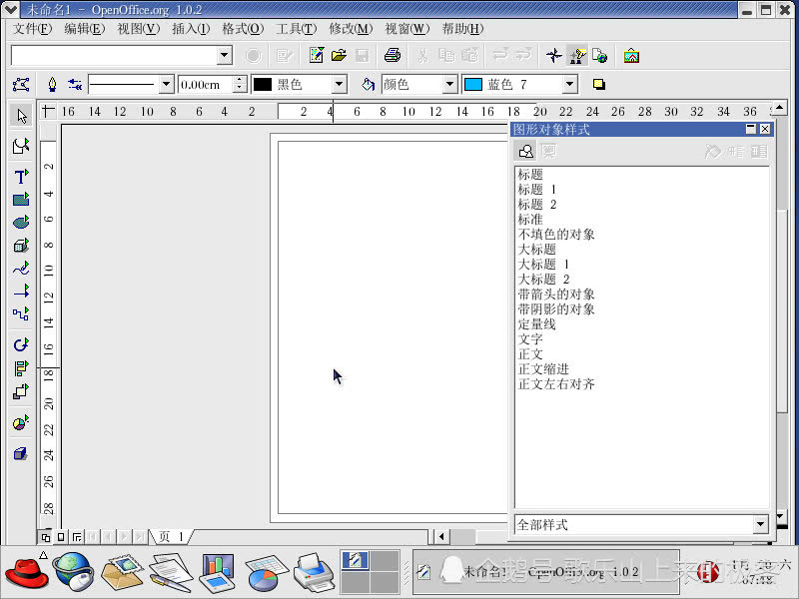Open the Area paint bucket icon
This screenshot has height=599, width=799.
[x=368, y=85]
